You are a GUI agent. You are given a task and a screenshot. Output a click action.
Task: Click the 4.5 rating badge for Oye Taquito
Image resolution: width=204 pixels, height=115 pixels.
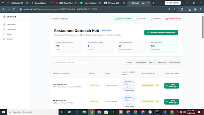click(x=94, y=85)
